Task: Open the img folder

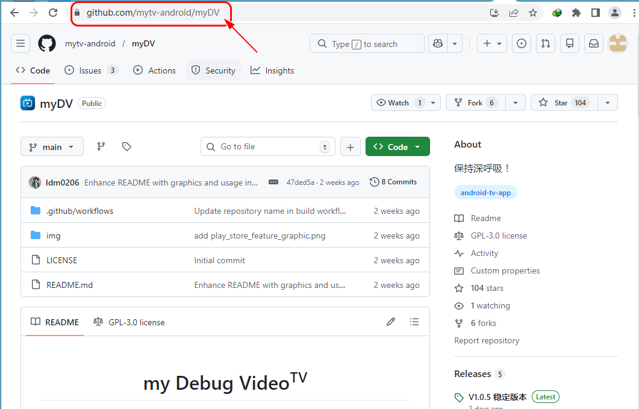Action: coord(54,236)
